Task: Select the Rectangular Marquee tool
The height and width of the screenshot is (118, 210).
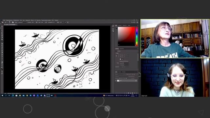Action: click(x=2, y=29)
